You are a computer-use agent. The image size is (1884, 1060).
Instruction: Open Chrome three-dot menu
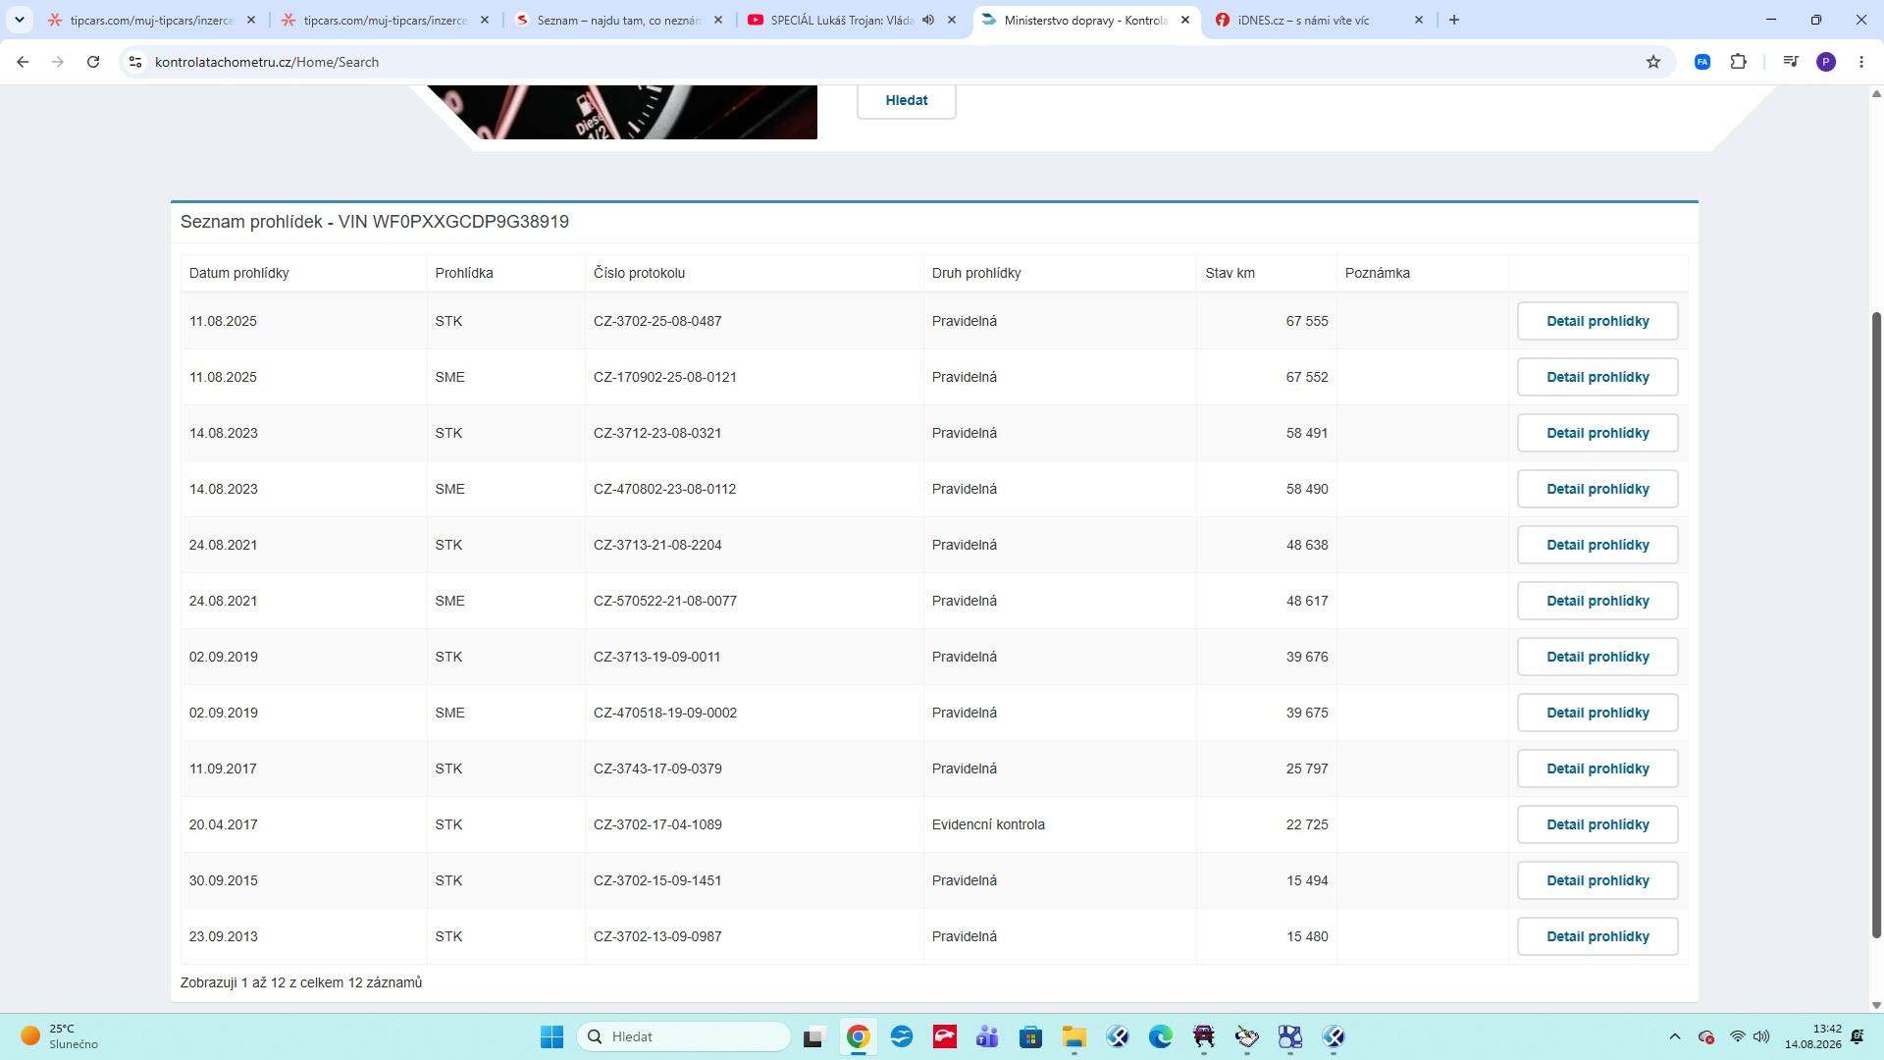pos(1861,62)
